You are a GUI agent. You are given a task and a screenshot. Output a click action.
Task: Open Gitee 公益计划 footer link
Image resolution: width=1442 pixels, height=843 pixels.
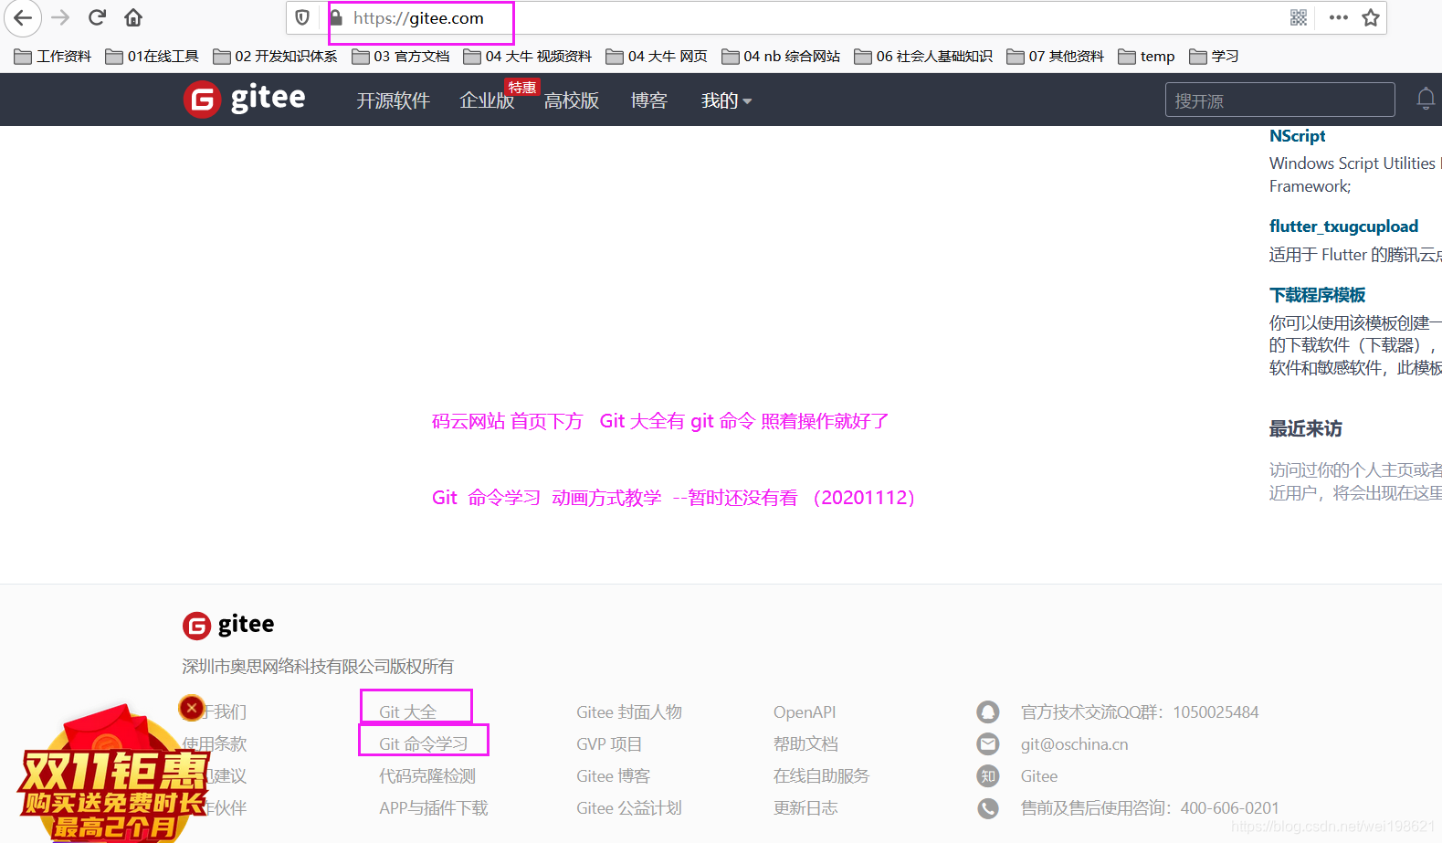point(629,807)
